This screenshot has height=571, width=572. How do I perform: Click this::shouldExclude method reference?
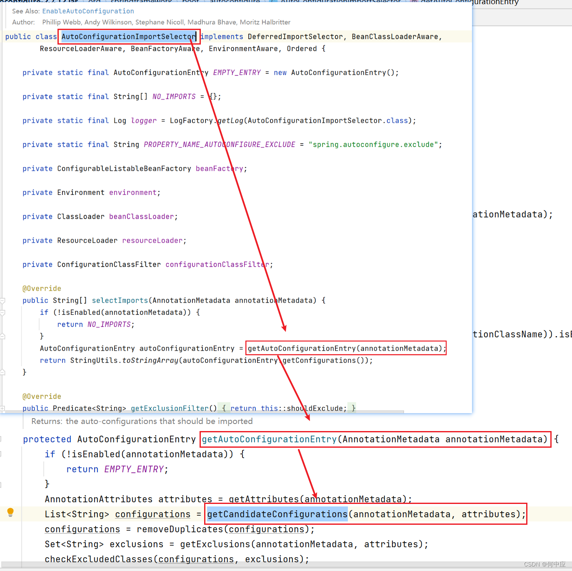303,409
